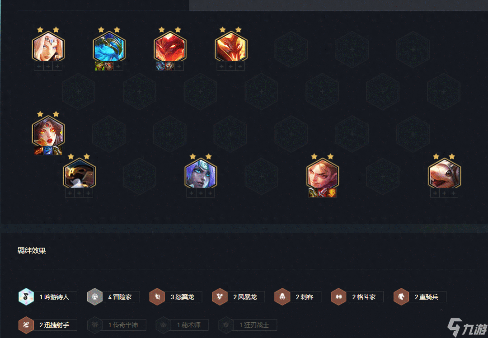The height and width of the screenshot is (338, 488).
Task: Select the 狂刃战士 inactive trait label
Action: tap(254, 325)
